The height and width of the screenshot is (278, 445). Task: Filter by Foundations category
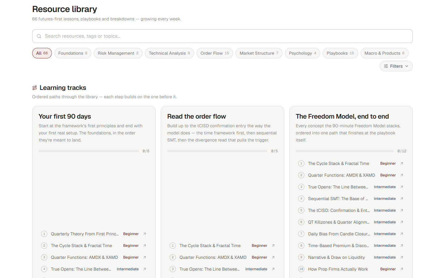coord(73,53)
